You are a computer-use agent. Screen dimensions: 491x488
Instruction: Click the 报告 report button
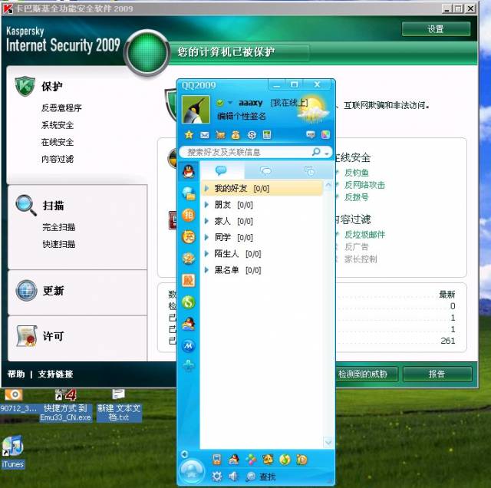437,374
